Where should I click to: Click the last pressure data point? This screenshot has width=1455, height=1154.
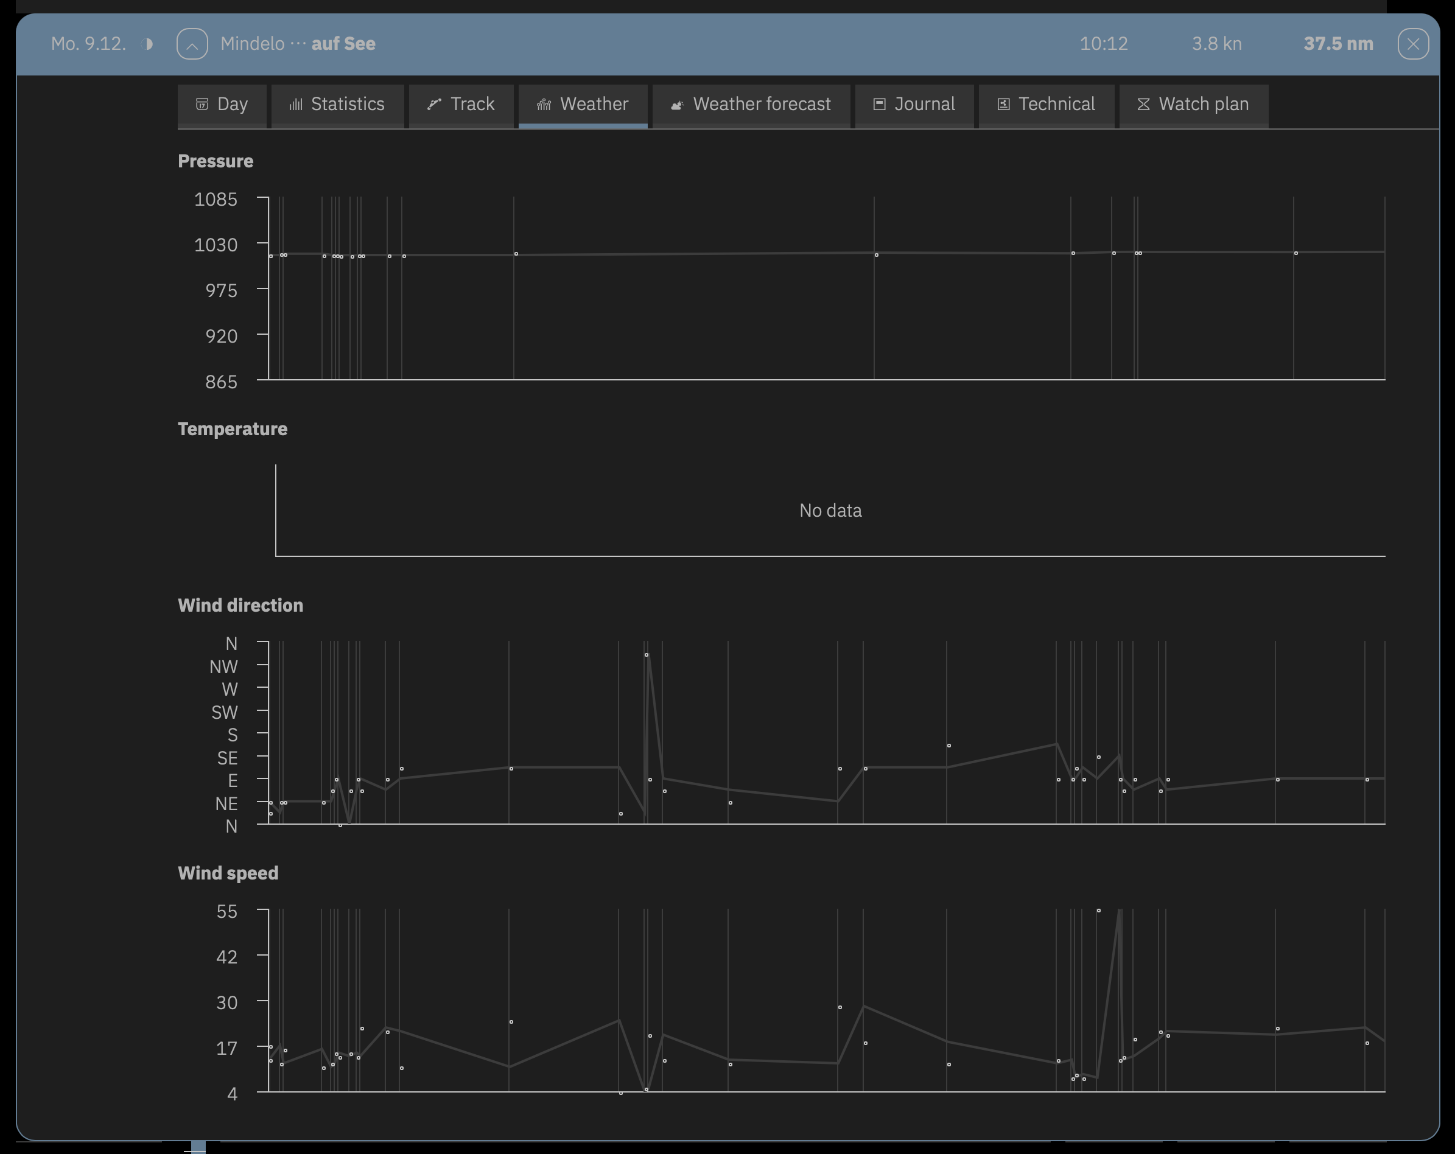(x=1295, y=254)
